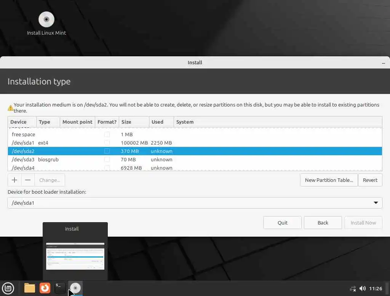Image resolution: width=390 pixels, height=296 pixels.
Task: Click the Install disc icon in the panel
Action: pos(75,288)
